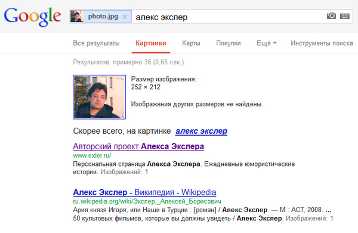The image size is (358, 233).
Task: Select the Картинки tab
Action: 151,43
